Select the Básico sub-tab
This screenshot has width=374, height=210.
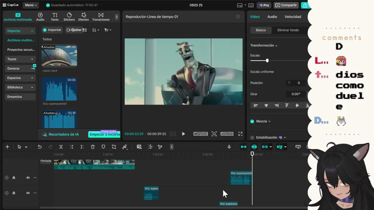261,30
